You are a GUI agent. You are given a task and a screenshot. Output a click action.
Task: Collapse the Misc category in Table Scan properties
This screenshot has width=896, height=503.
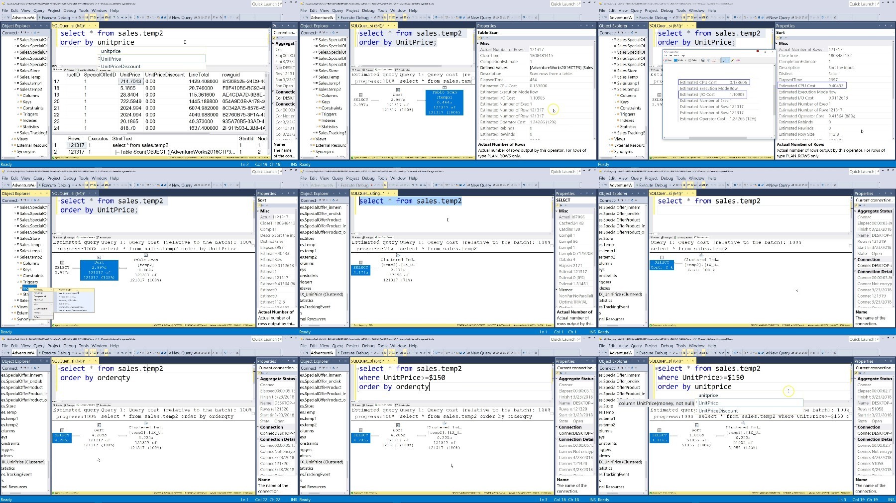(x=478, y=43)
